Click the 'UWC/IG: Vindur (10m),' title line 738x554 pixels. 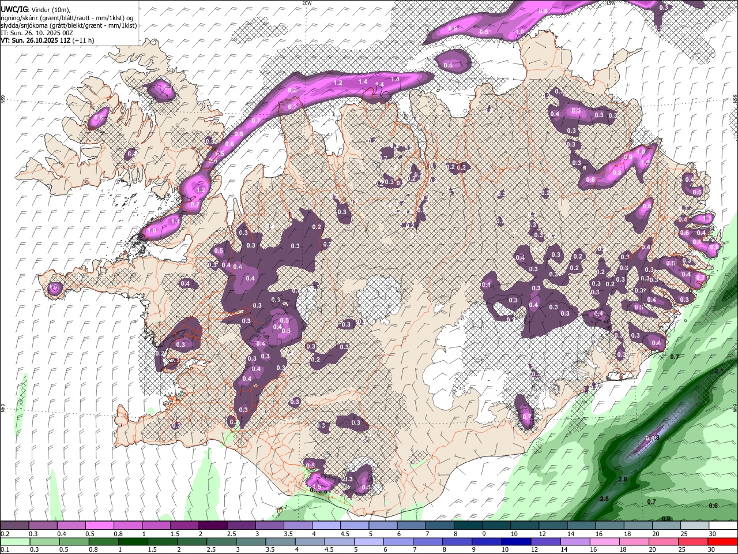point(36,9)
